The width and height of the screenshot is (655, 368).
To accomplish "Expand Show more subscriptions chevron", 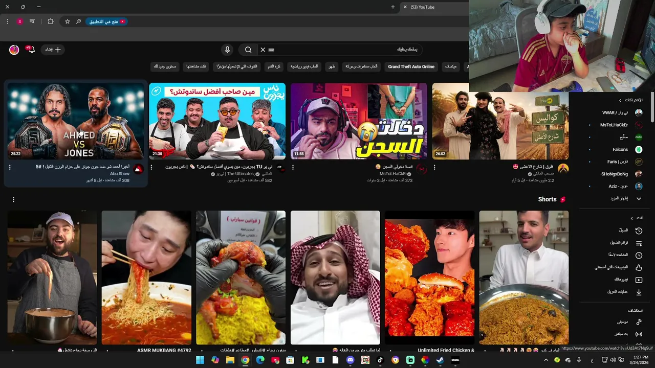I will coord(639,198).
